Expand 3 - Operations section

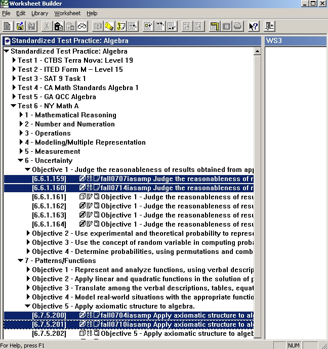tap(21, 133)
